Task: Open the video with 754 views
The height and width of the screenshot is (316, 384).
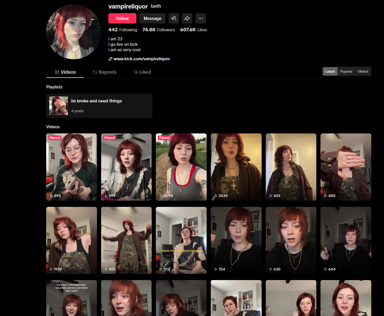Action: pos(236,240)
